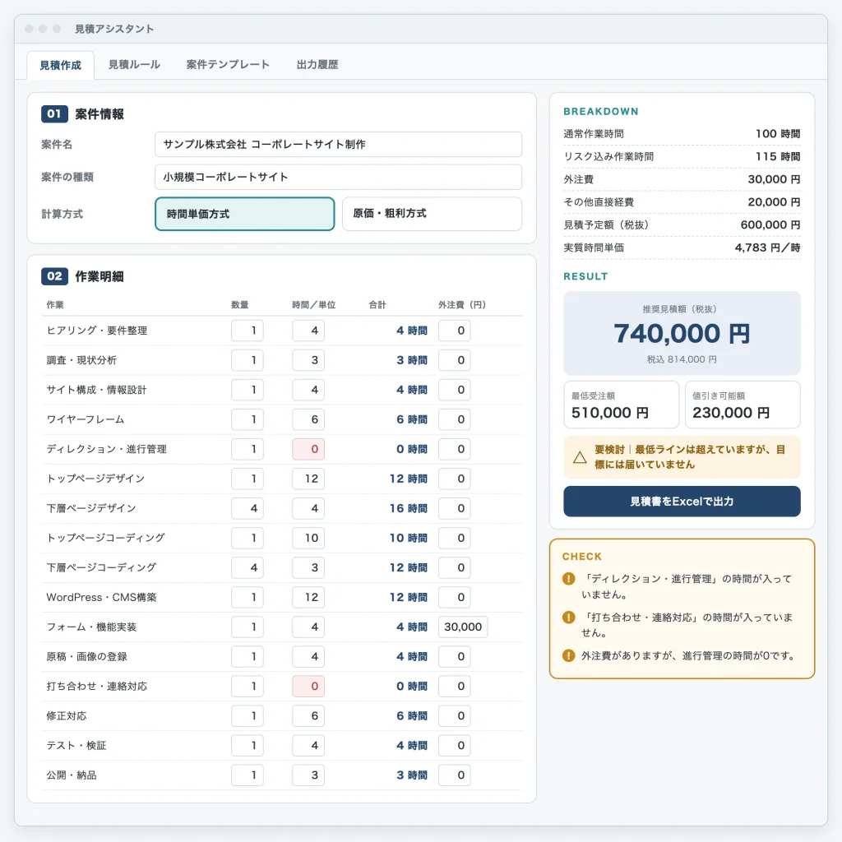Click the 外注費 30,000 円 breakdown value
Image resolution: width=842 pixels, height=842 pixels.
[774, 179]
